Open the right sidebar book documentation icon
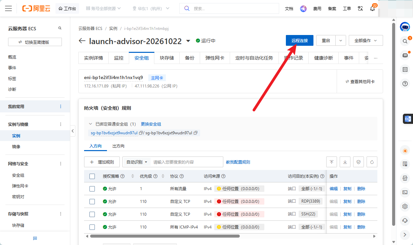Viewport: 413px width, 245px height. (x=405, y=55)
